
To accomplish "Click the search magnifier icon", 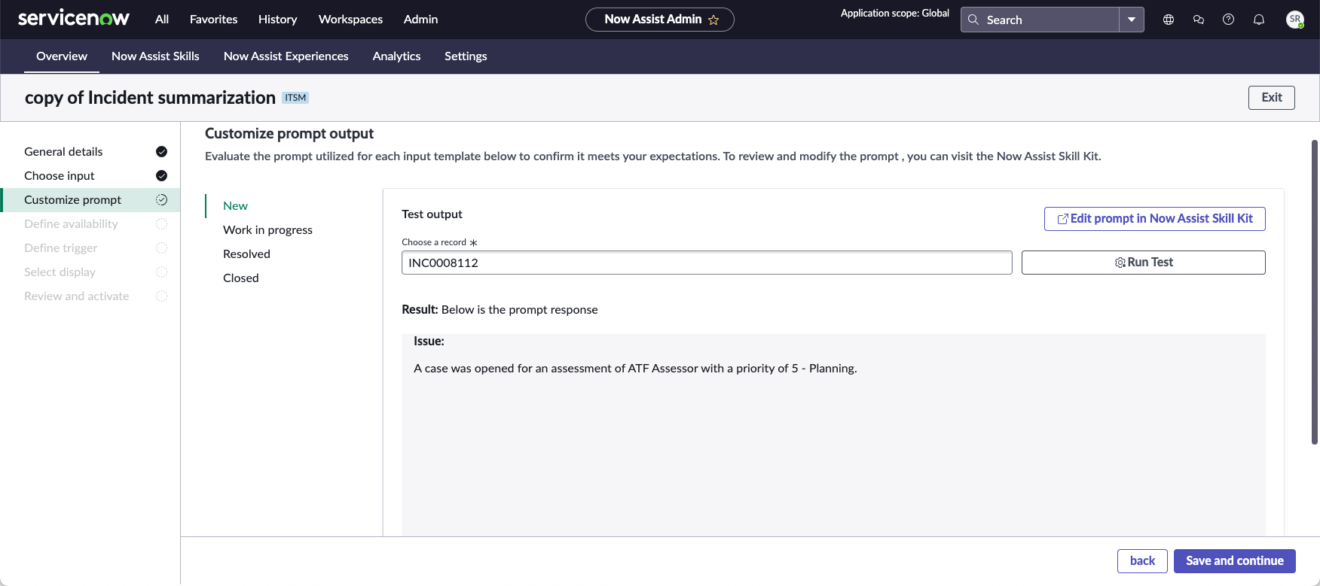I will [x=973, y=20].
